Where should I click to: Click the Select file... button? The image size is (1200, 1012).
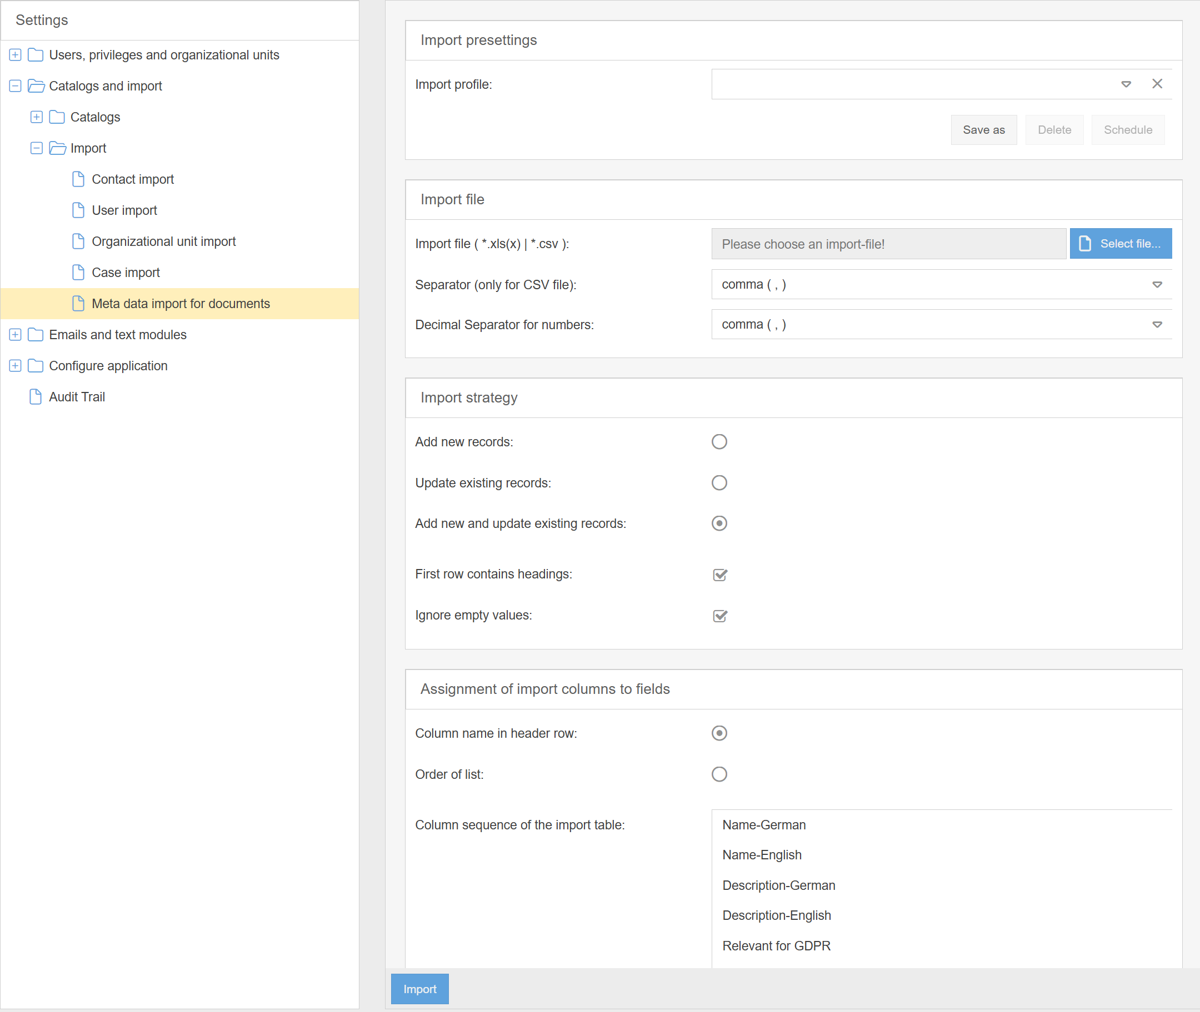[x=1120, y=244]
